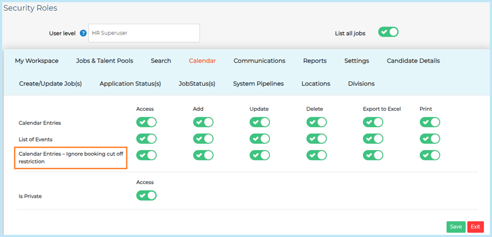Disable Calendar Entries Delete permission
Screen dimensions: 492x237
coord(316,123)
